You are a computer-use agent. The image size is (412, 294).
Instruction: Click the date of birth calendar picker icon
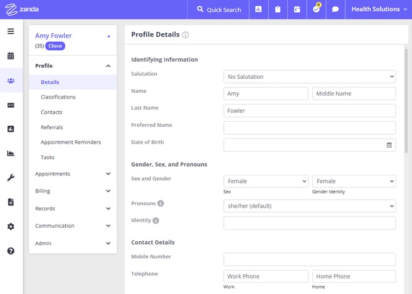pyautogui.click(x=389, y=145)
